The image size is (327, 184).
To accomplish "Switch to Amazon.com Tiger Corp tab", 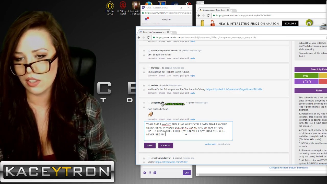I will pyautogui.click(x=214, y=10).
